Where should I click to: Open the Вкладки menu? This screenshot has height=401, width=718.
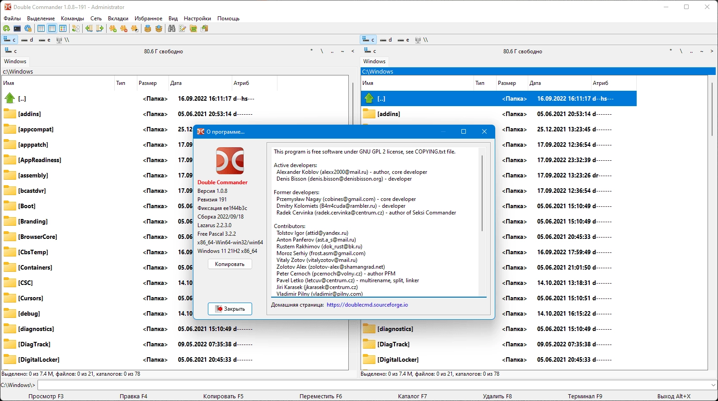click(118, 19)
